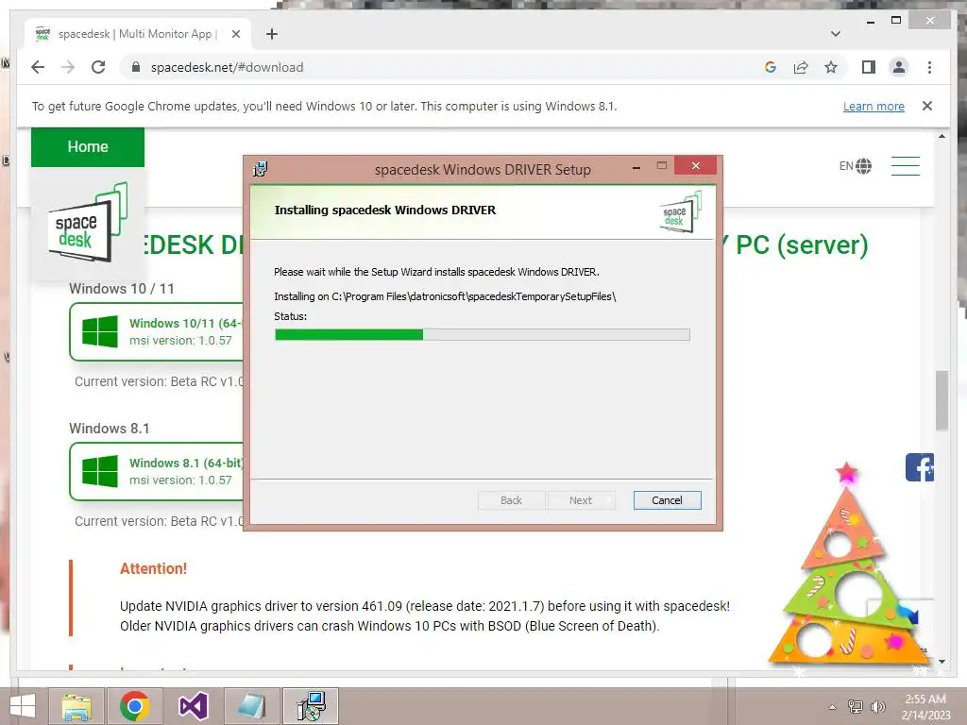Click the page scroll up arrow
Image resolution: width=967 pixels, height=725 pixels.
[942, 136]
